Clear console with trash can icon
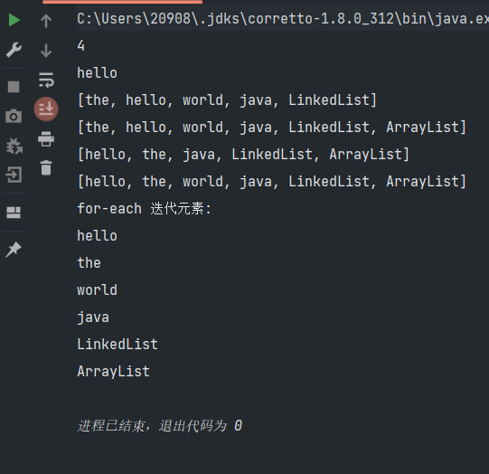This screenshot has height=474, width=489. coord(46,168)
